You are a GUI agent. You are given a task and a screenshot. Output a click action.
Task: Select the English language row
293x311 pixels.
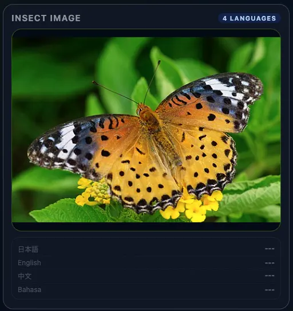(146, 263)
